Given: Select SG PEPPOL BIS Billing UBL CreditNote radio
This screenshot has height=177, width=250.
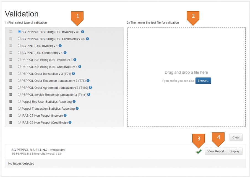Looking at the screenshot, I should pyautogui.click(x=19, y=39).
